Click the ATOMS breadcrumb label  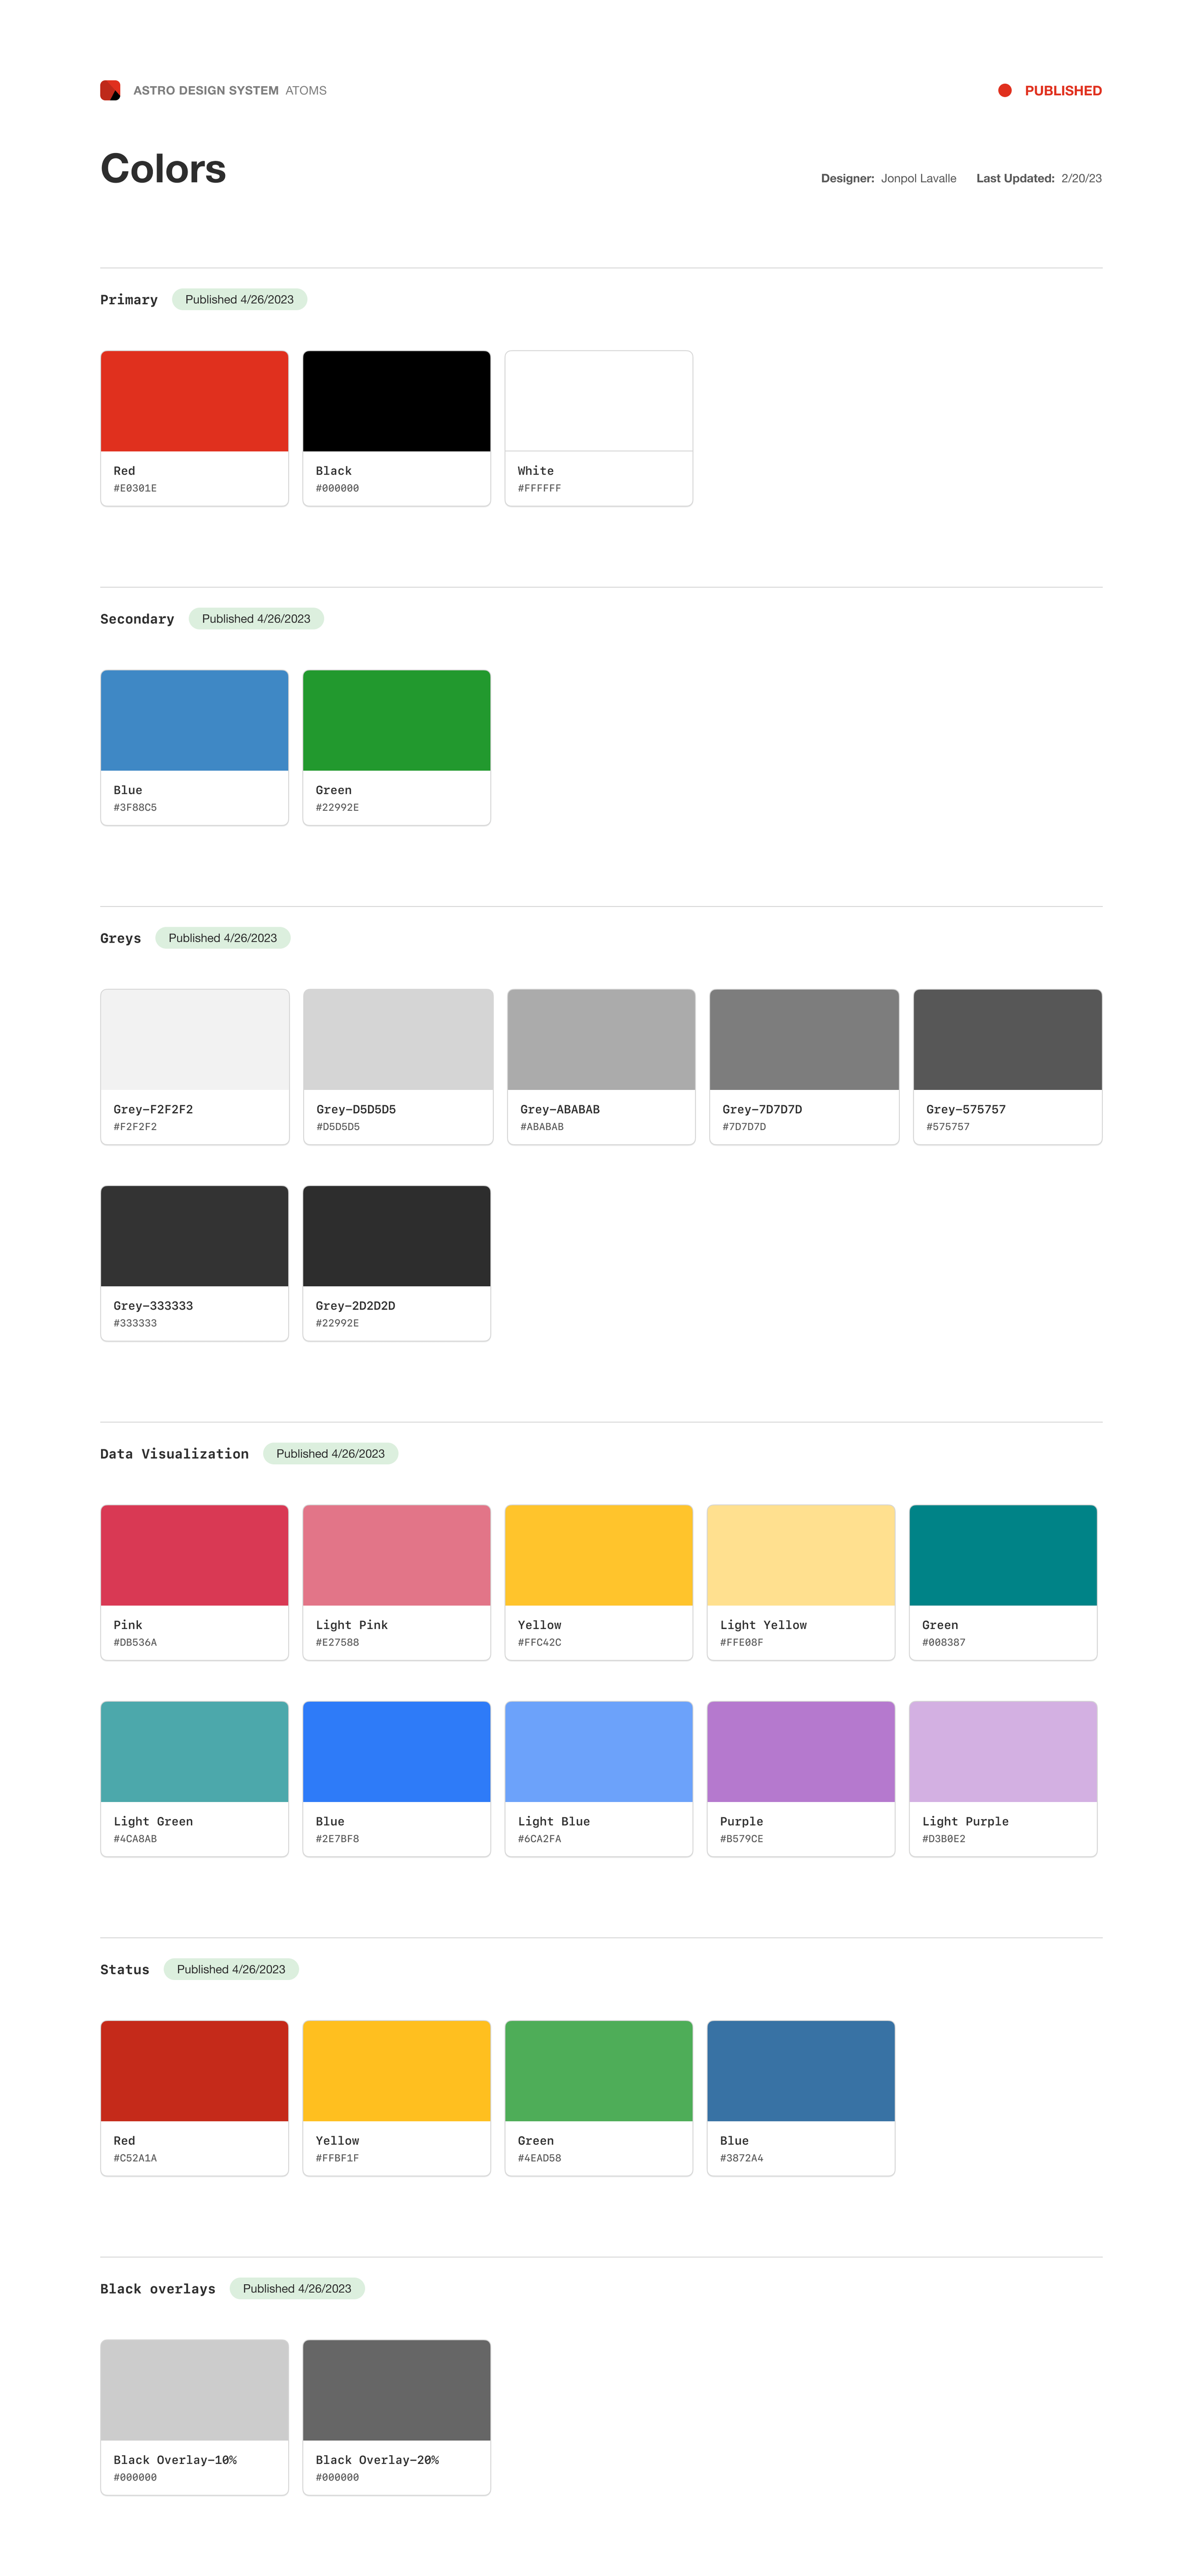click(307, 90)
